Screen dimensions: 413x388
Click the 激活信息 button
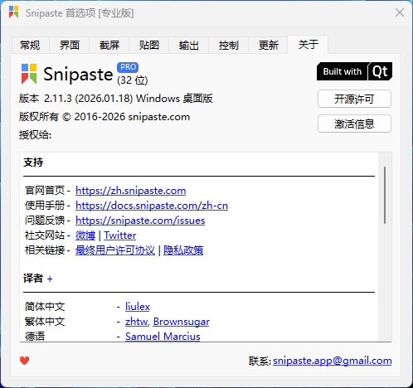(354, 124)
